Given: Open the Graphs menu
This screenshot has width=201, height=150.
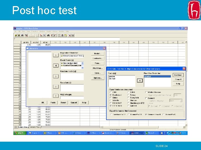Looking at the screenshot, I should tap(49, 31).
